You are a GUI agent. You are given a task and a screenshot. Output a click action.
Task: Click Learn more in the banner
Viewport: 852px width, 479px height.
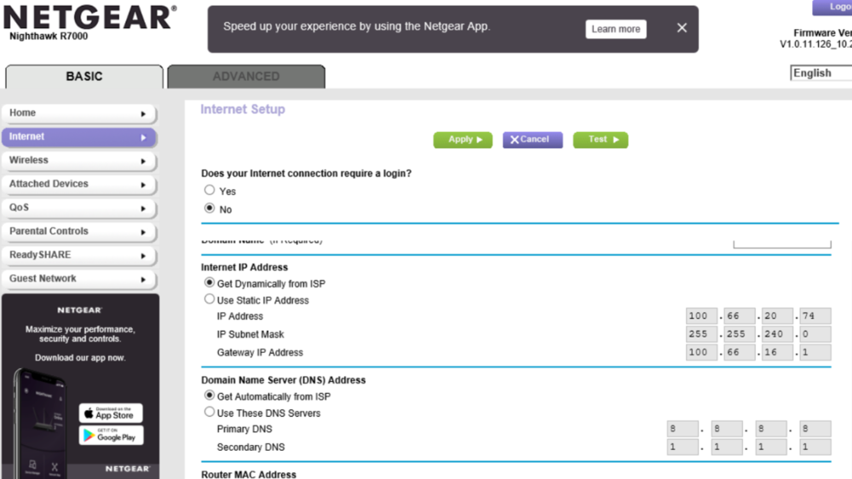tap(615, 29)
